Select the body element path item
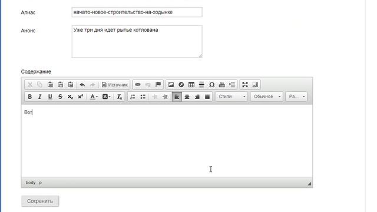 click(x=31, y=183)
